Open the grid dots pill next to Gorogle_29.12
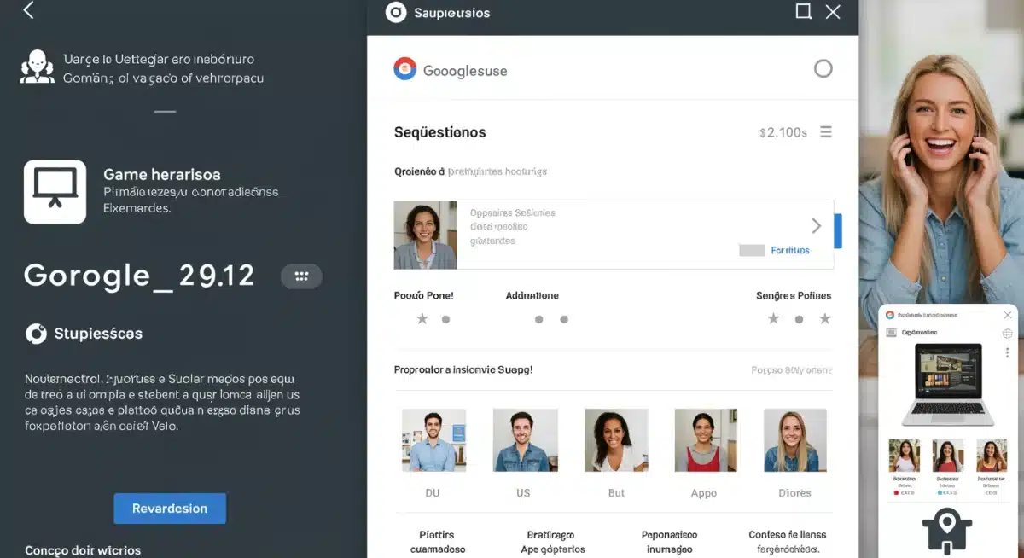 pos(301,276)
